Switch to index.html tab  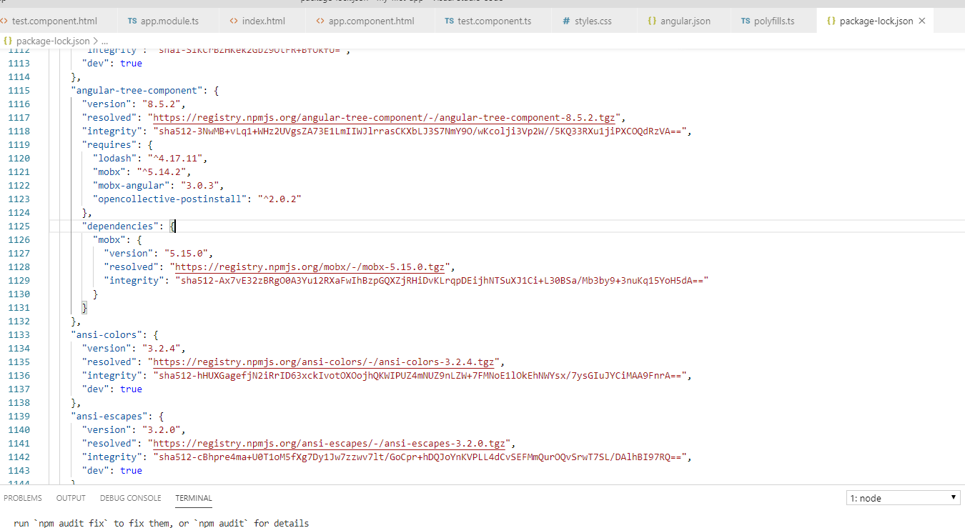[x=262, y=21]
